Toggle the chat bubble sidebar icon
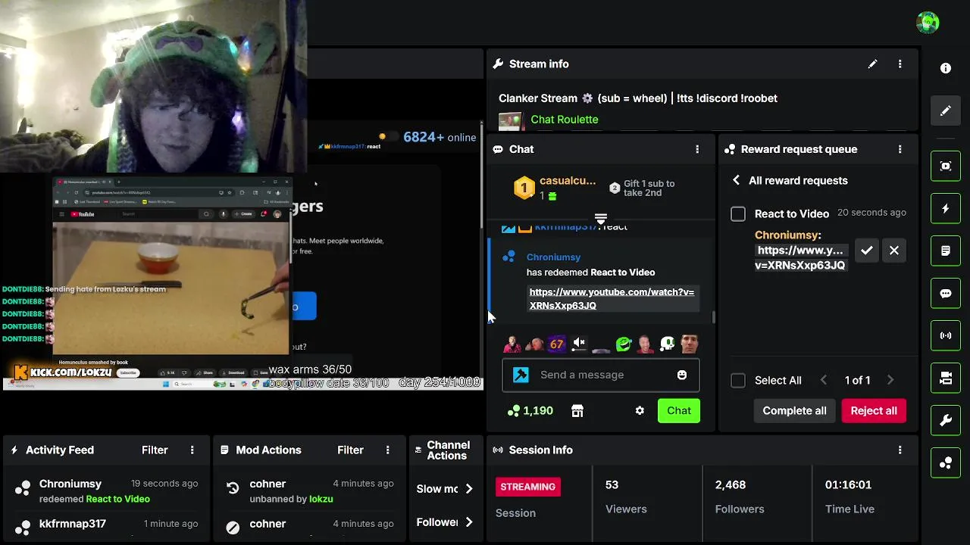 (946, 294)
